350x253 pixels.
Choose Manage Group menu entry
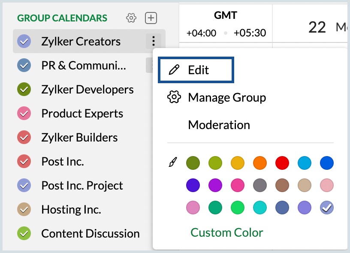click(x=227, y=97)
